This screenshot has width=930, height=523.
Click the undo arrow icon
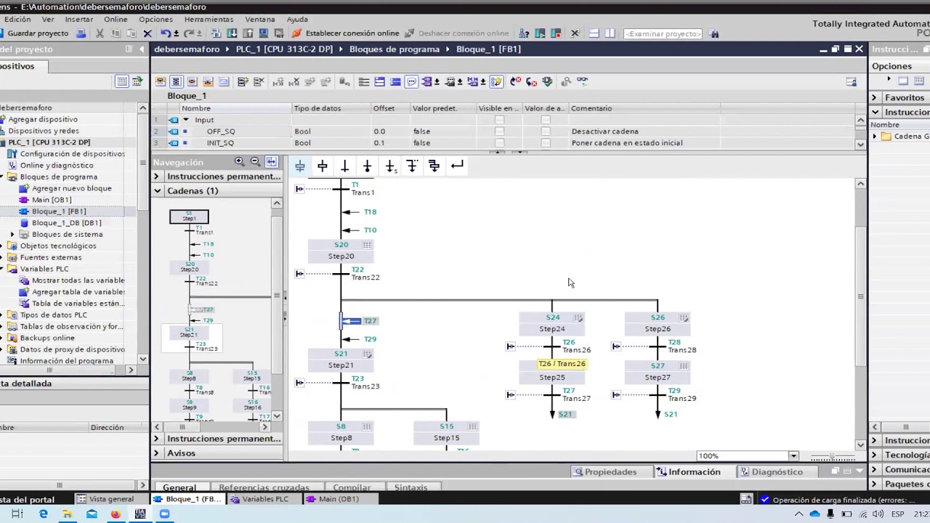click(166, 33)
